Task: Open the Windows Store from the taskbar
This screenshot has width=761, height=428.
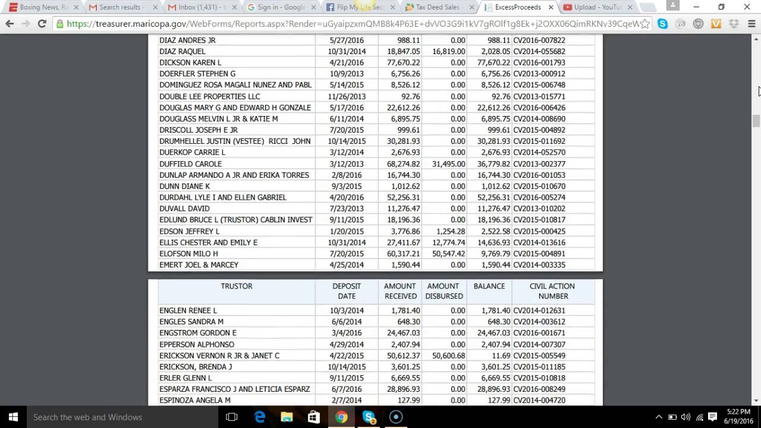Action: pyautogui.click(x=314, y=417)
